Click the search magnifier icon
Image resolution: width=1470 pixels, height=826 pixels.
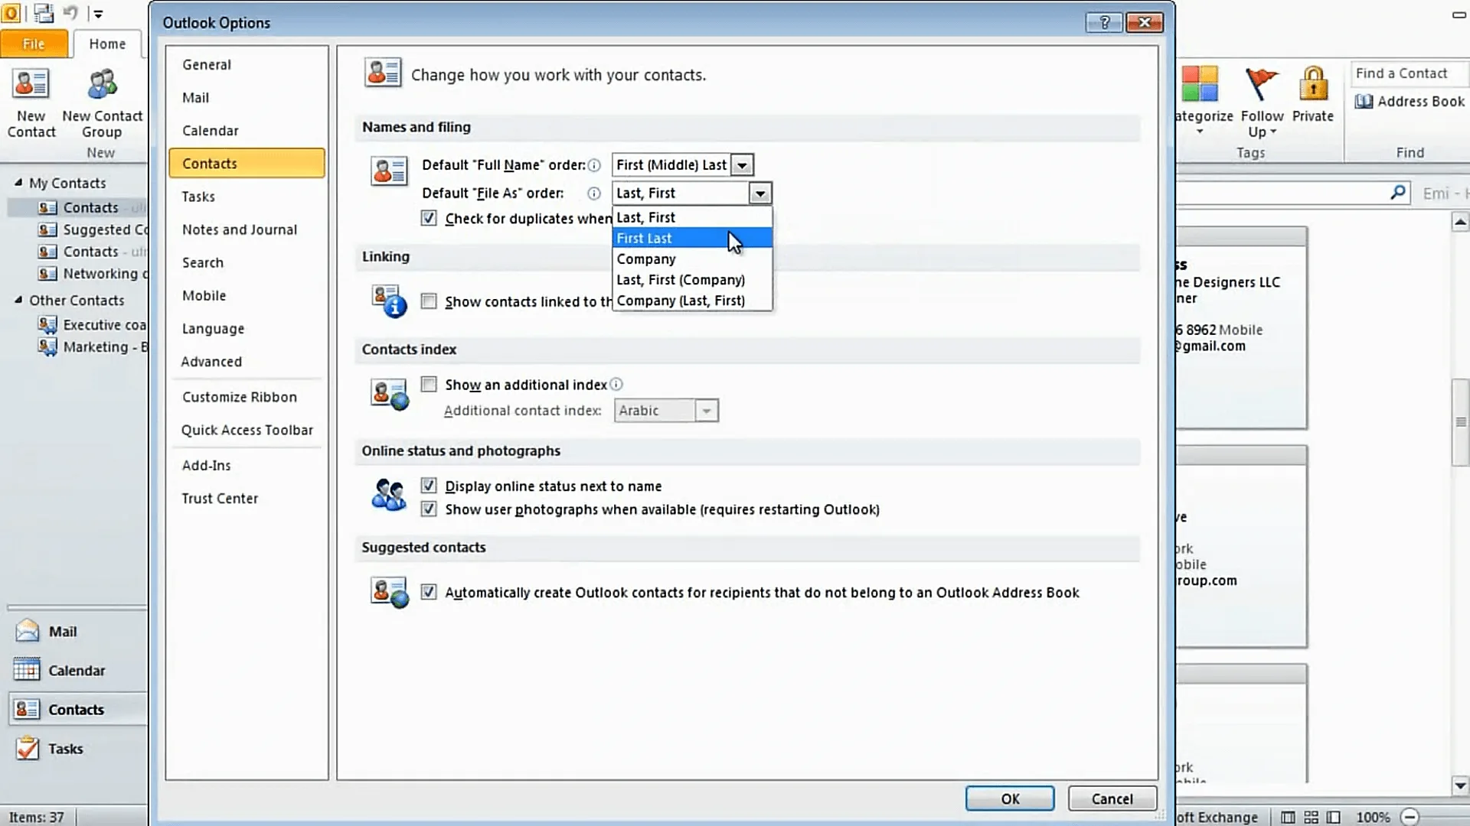[x=1398, y=193]
